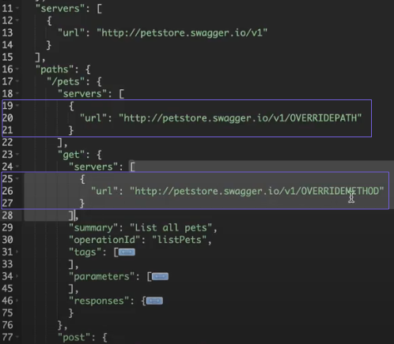Collapse the fold arrow on line 25
Viewport: 394px width, 344px height.
pyautogui.click(x=17, y=178)
